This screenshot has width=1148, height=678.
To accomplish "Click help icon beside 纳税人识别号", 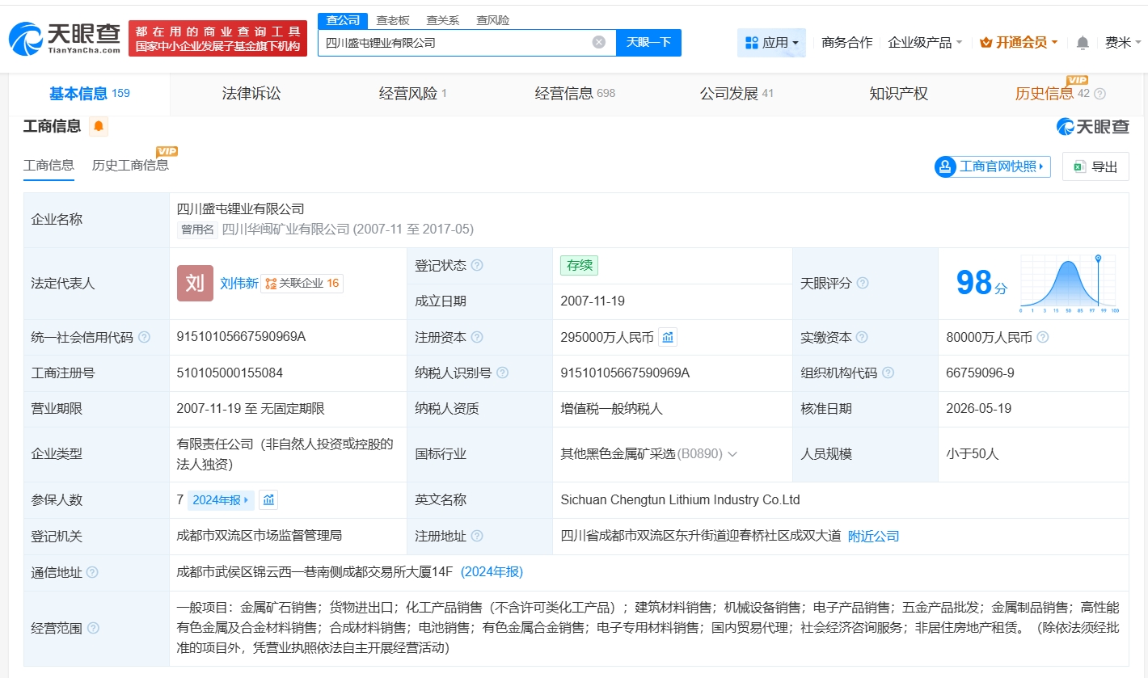I will (x=502, y=373).
